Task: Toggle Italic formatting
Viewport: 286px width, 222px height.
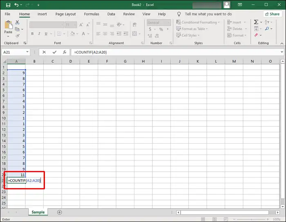Action: coord(39,34)
